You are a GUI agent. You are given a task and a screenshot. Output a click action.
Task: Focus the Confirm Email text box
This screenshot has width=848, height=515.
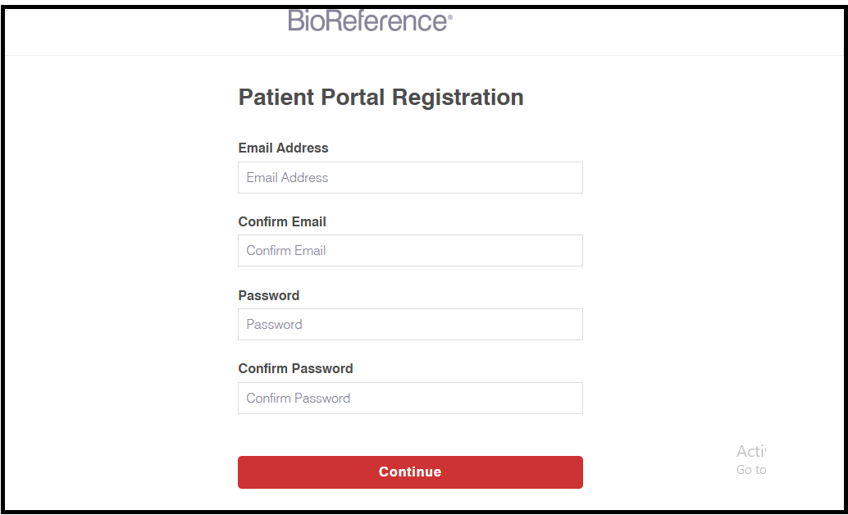410,251
